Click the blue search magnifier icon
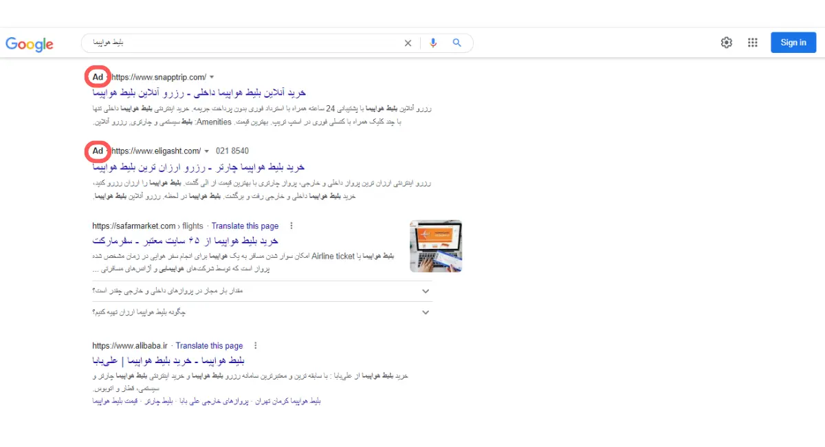825x447 pixels. (457, 43)
